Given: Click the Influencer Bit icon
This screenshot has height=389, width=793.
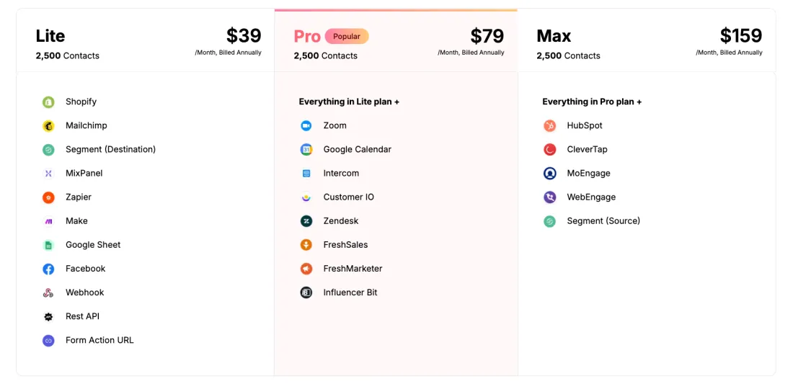Looking at the screenshot, I should [x=306, y=292].
